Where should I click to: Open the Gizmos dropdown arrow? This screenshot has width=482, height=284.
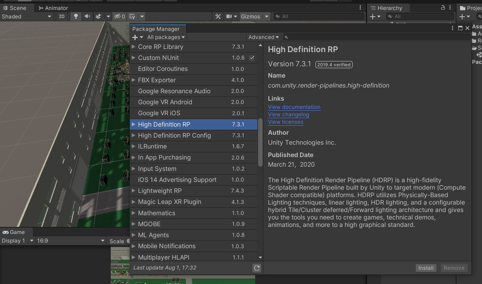point(267,16)
